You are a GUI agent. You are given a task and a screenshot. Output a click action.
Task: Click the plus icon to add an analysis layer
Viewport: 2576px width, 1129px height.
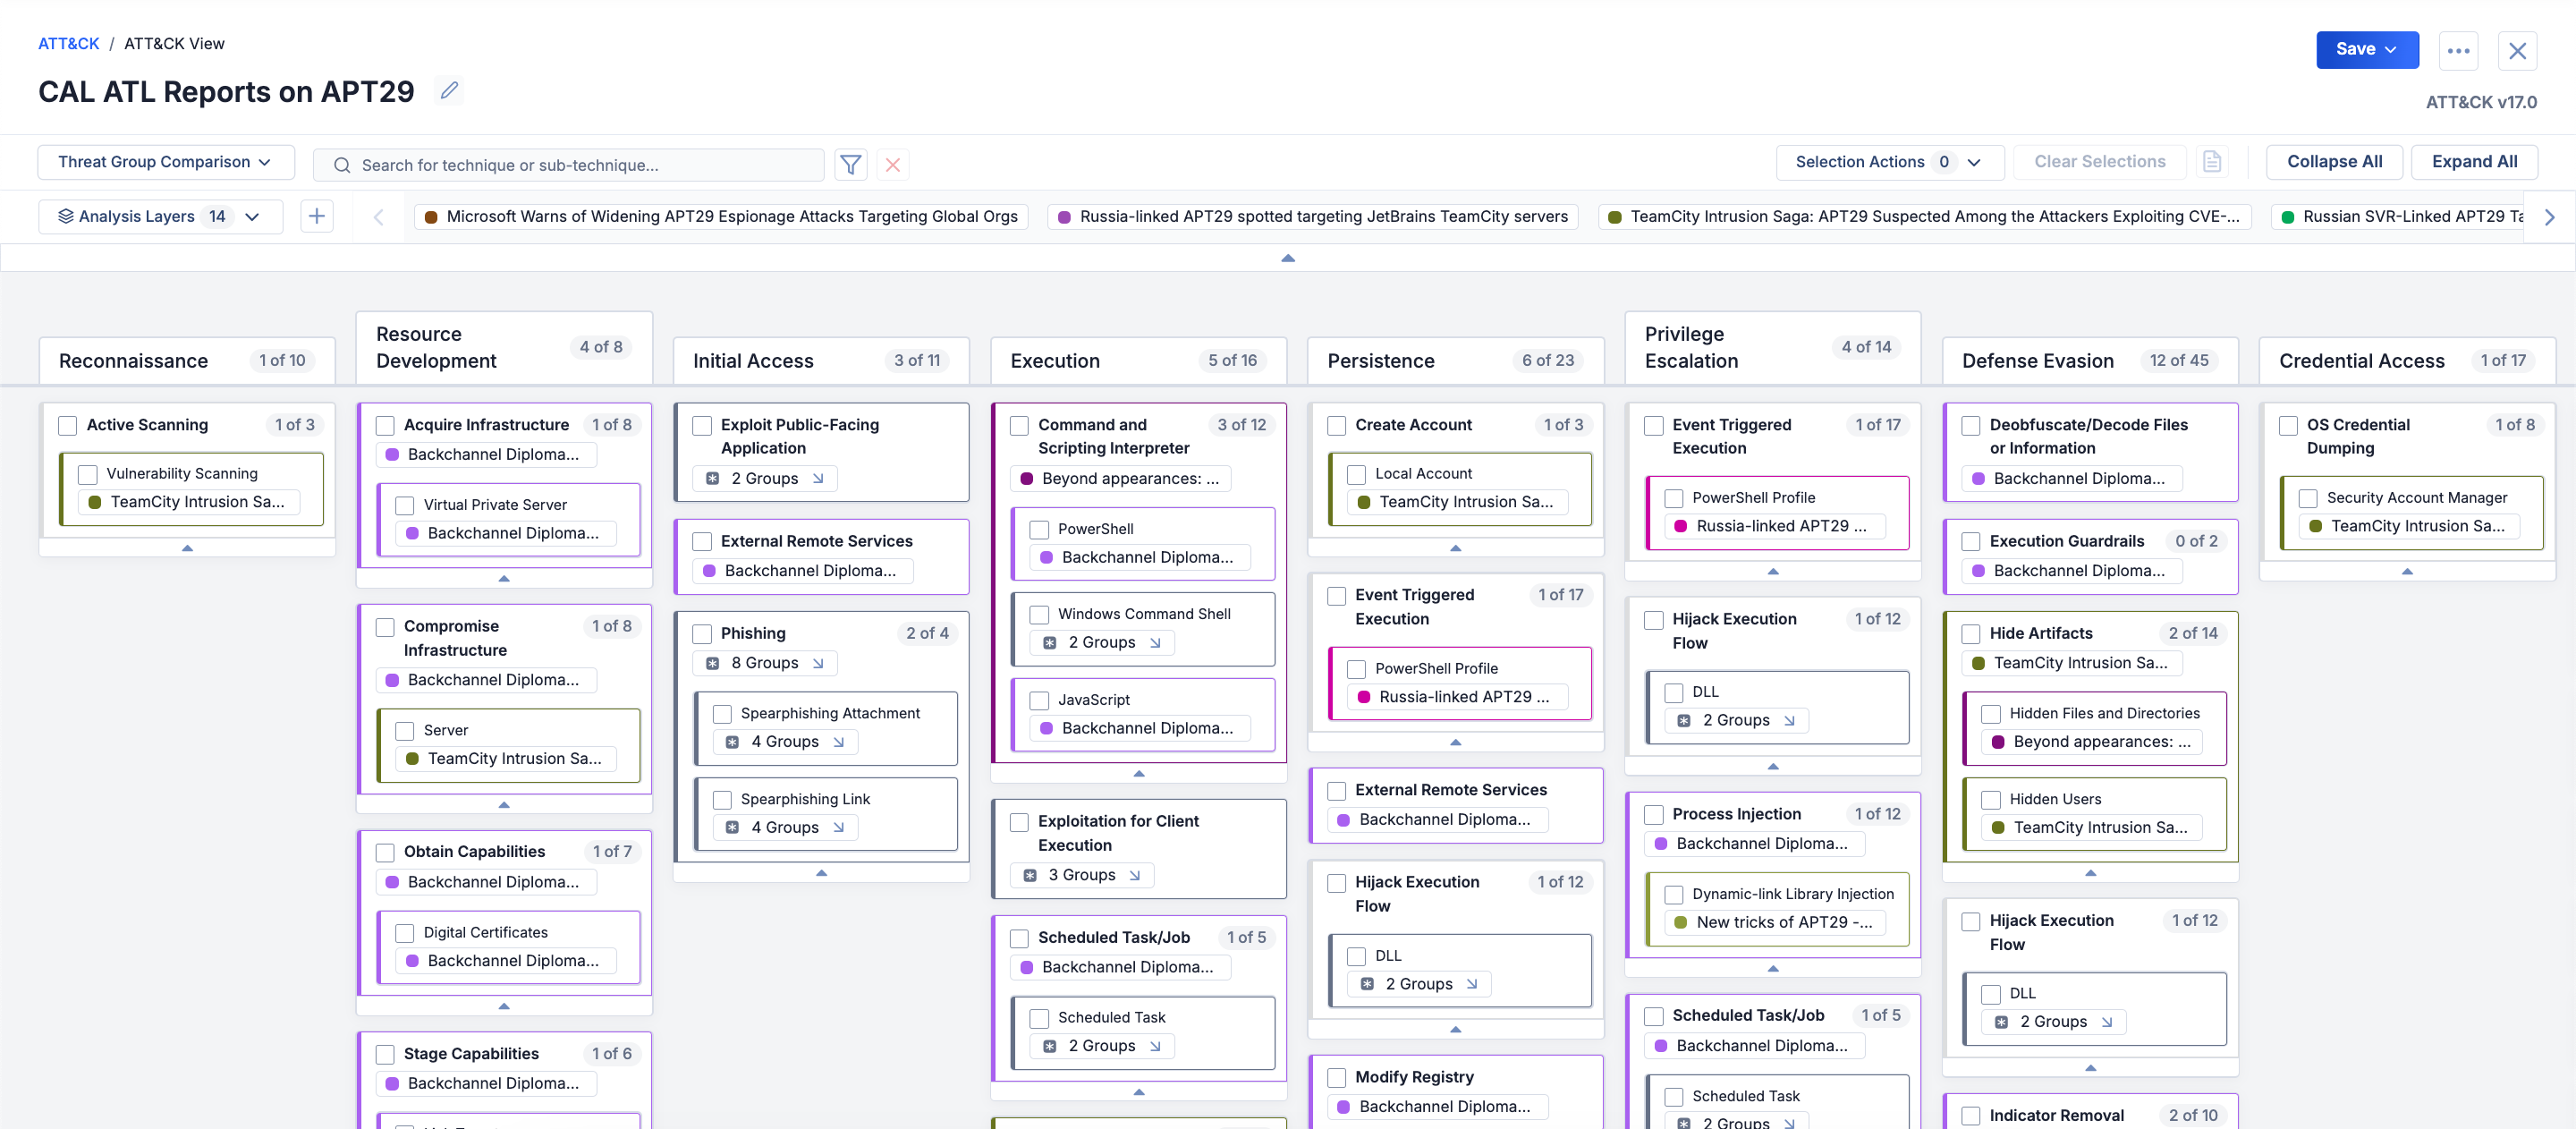coord(317,216)
